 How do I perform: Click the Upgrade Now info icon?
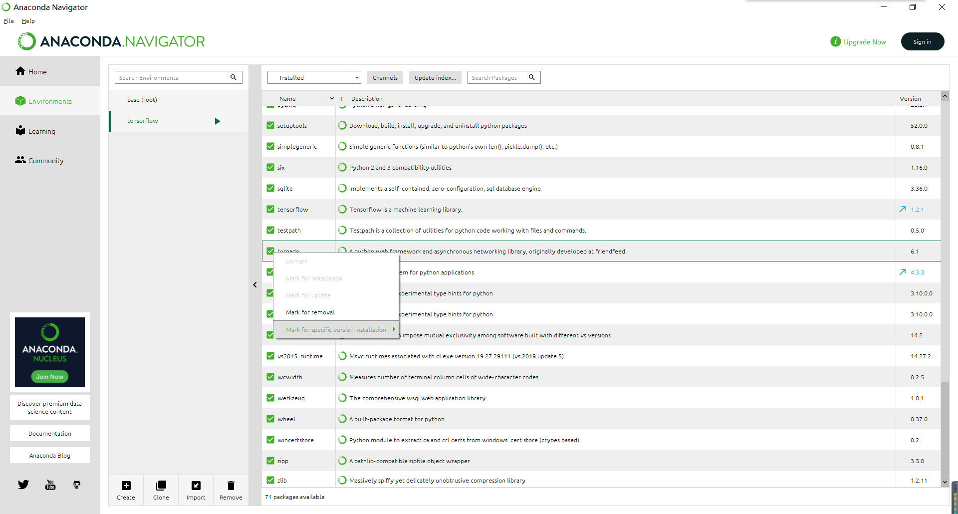[836, 42]
